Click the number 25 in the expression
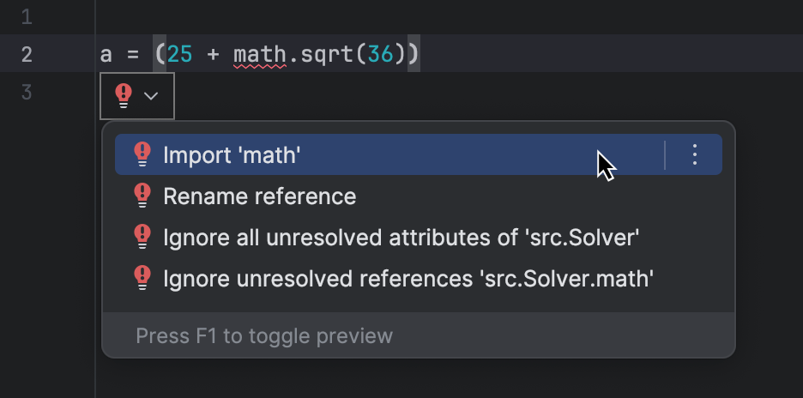 tap(180, 55)
